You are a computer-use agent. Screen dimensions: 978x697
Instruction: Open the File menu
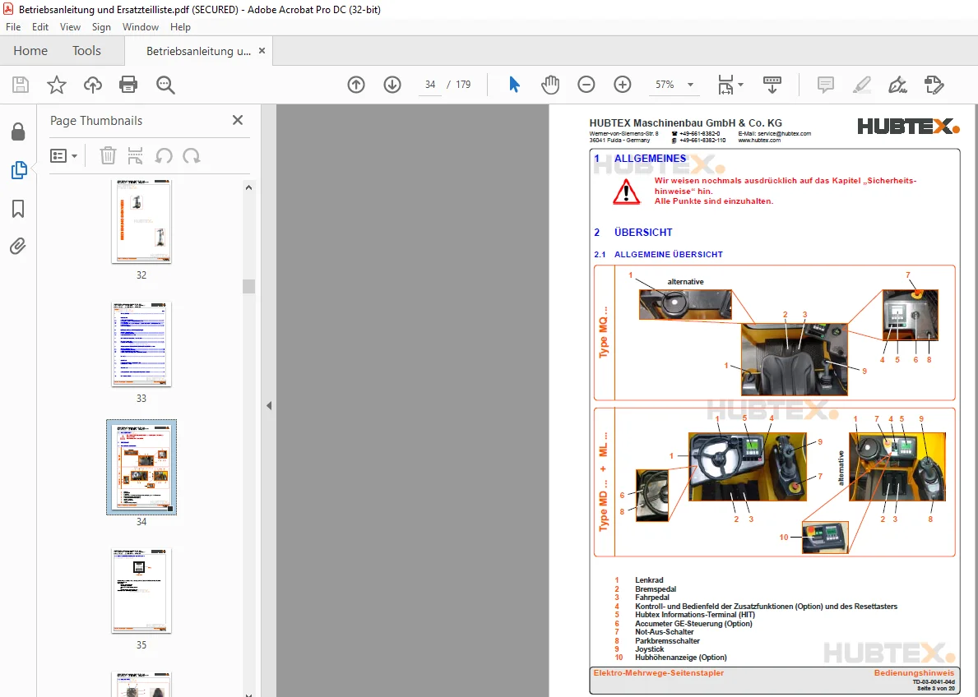point(13,27)
